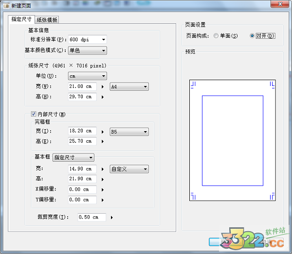Open slider arrow beside paper 宽(W) field
The width and height of the screenshot is (292, 254).
(x=103, y=87)
